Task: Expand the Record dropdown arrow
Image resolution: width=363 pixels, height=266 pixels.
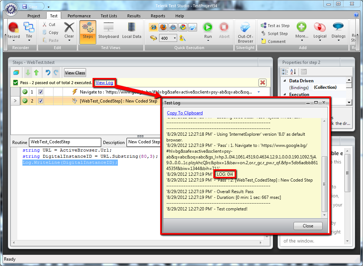Action: pos(13,41)
